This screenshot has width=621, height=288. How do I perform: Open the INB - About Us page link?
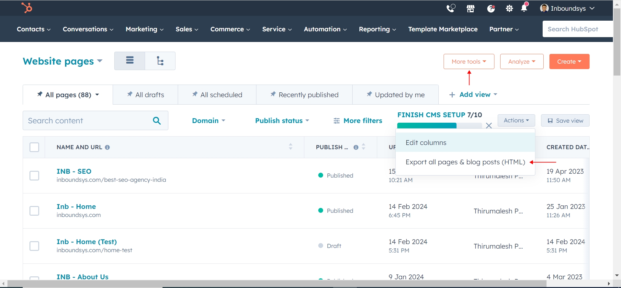click(x=82, y=277)
